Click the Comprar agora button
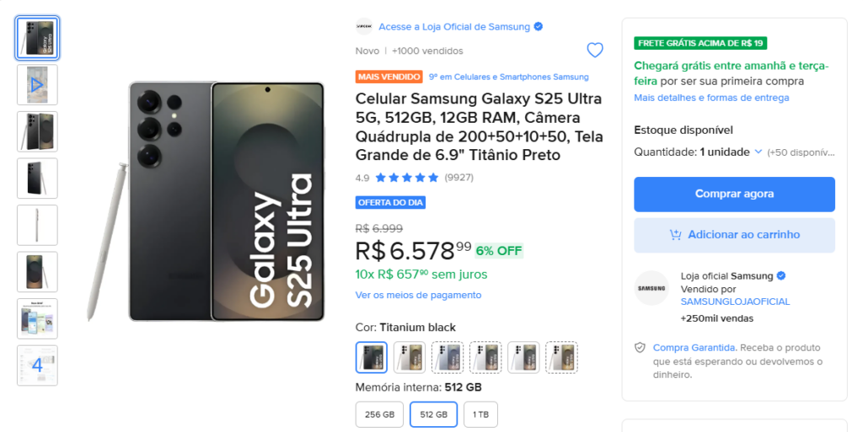This screenshot has height=432, width=863. click(x=734, y=194)
